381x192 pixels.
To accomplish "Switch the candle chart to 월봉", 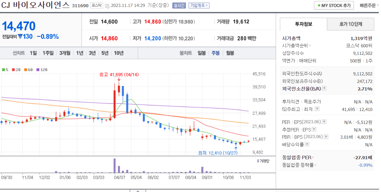I will pos(230,53).
